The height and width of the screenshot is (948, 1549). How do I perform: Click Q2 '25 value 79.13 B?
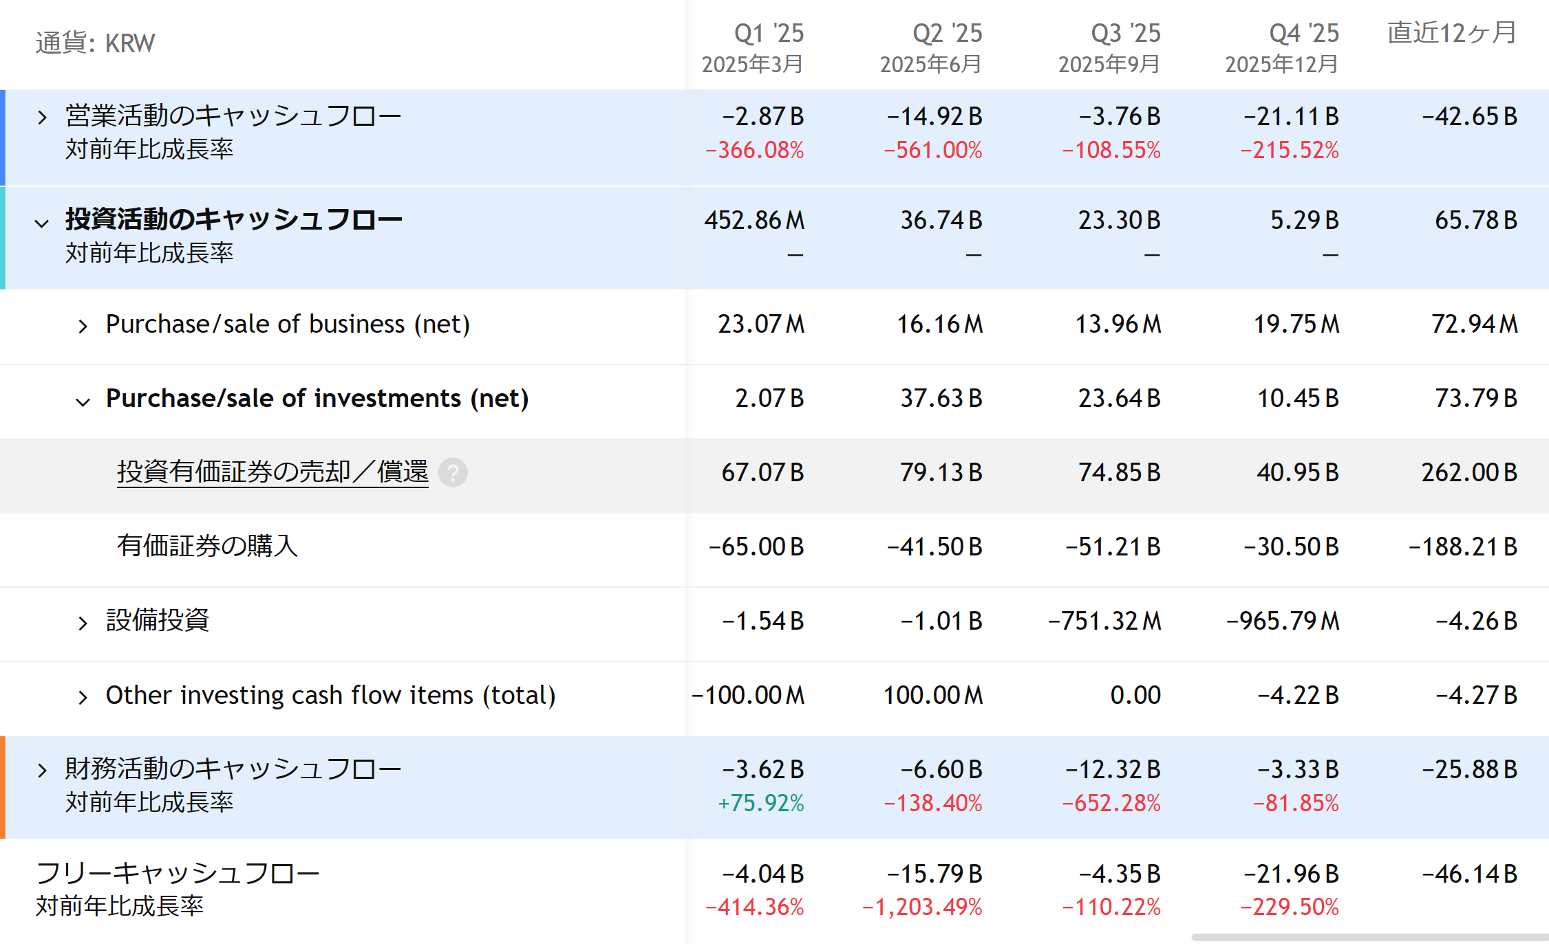click(x=941, y=473)
